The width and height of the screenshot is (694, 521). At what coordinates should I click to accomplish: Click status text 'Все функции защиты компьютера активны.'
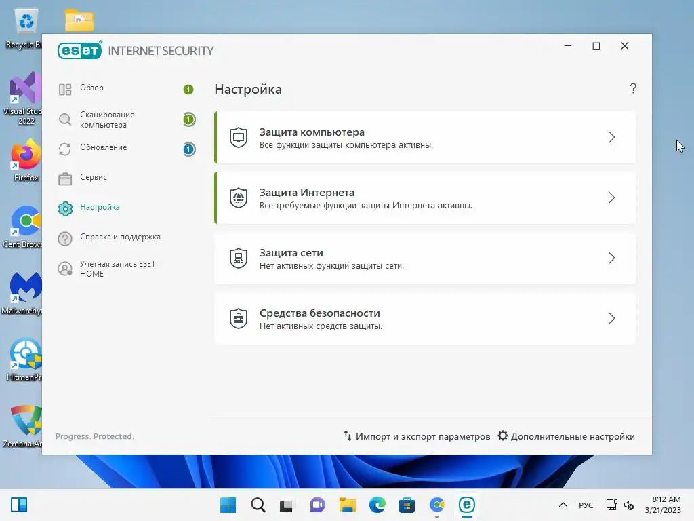[x=346, y=145]
